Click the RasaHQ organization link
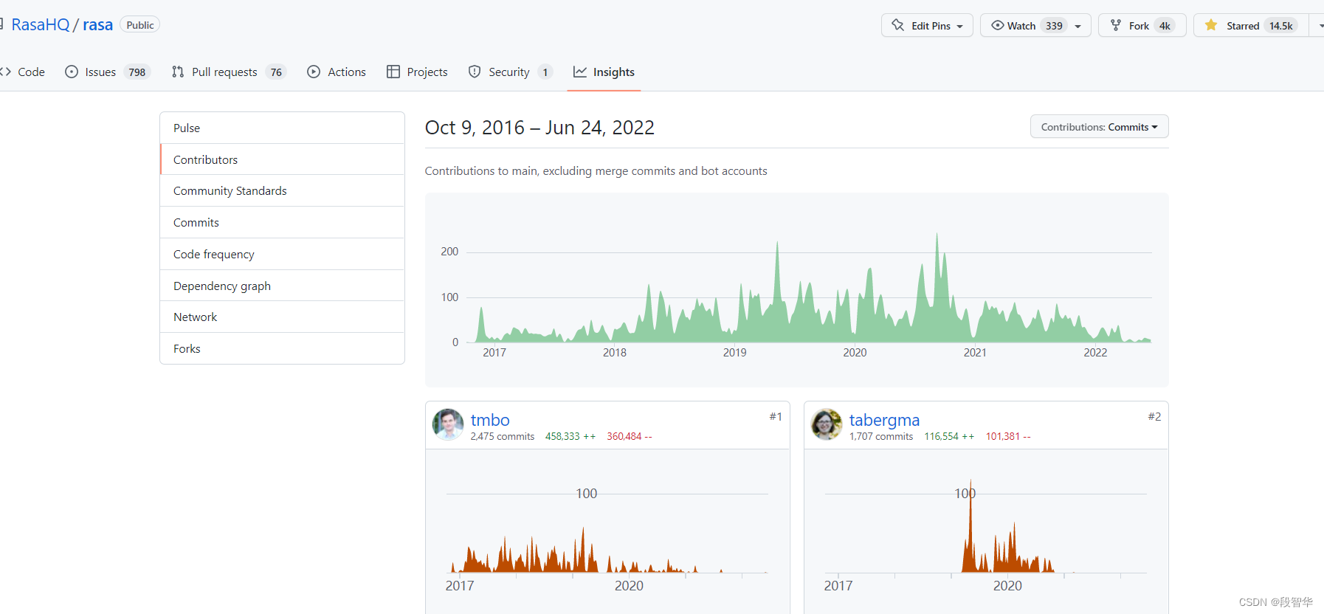The image size is (1324, 614). point(41,24)
